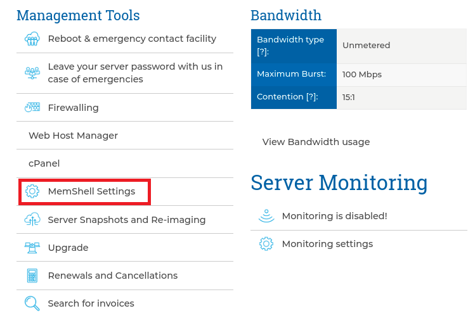Open Renewals and Cancellations
This screenshot has height=318, width=468.
coord(113,276)
